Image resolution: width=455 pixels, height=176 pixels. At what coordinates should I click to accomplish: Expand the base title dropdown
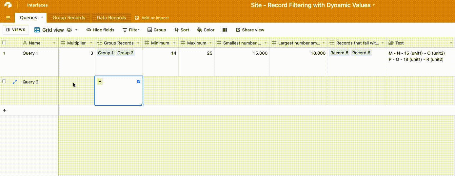click(x=374, y=5)
